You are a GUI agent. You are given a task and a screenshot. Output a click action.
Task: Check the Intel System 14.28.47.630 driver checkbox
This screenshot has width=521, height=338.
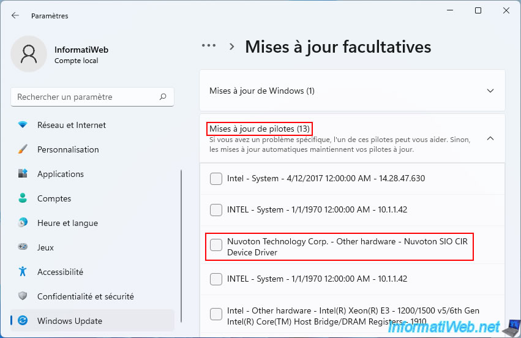coord(216,179)
